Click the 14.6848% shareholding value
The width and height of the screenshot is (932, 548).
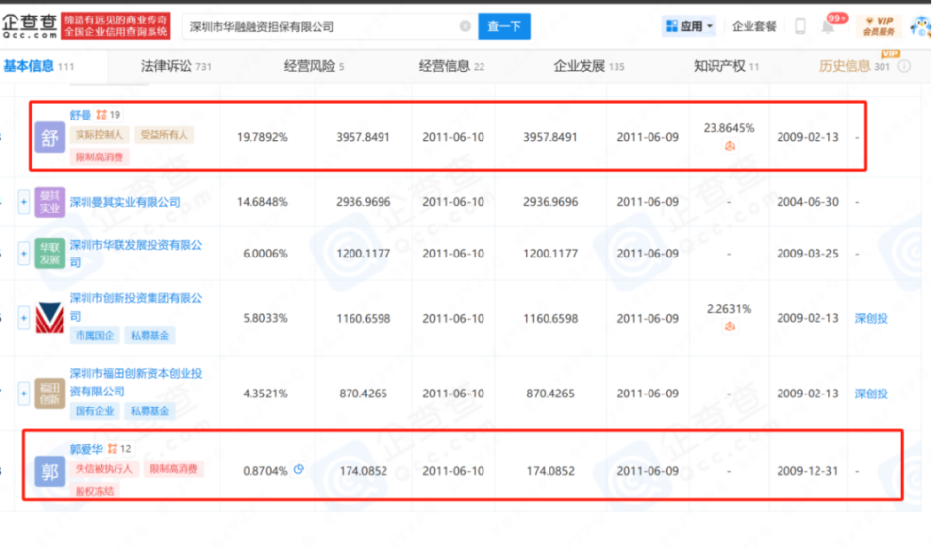262,202
